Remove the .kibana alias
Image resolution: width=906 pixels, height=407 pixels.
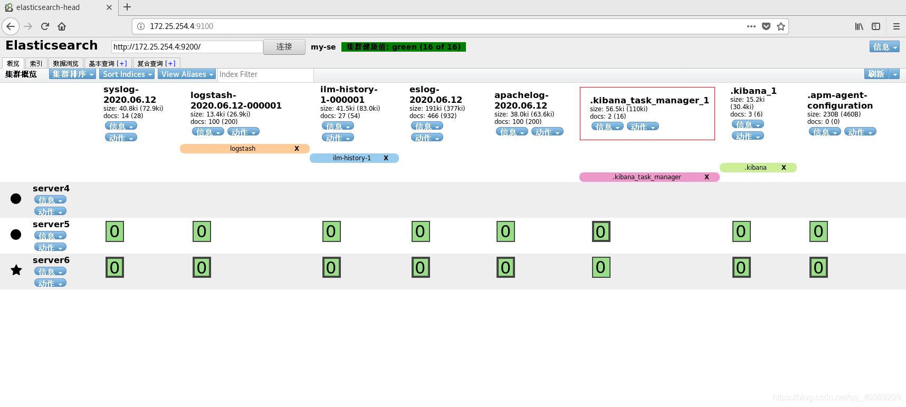(x=784, y=168)
